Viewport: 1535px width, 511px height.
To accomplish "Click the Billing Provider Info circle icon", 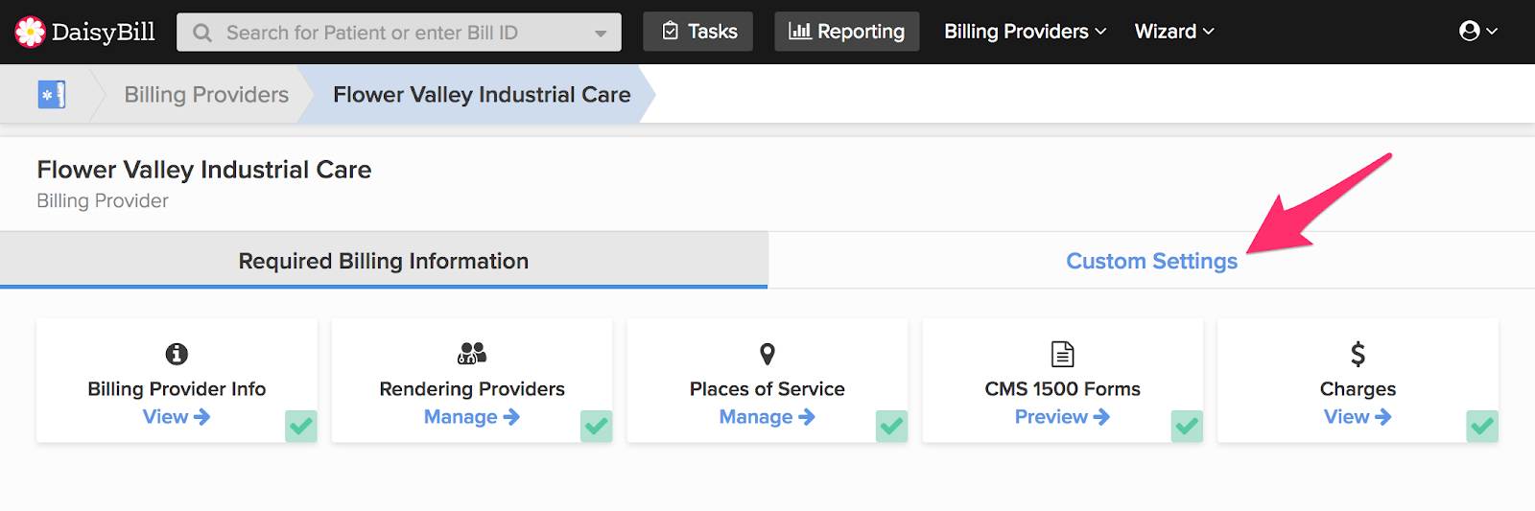I will [x=177, y=354].
